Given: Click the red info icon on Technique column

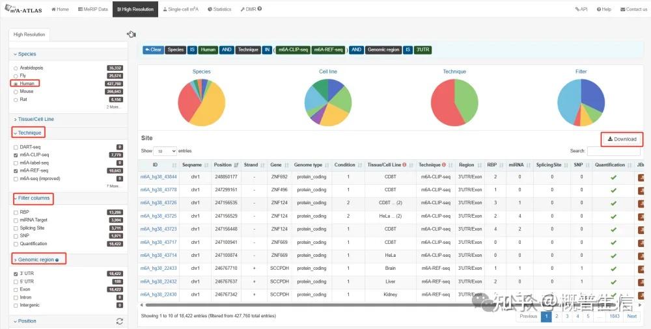Looking at the screenshot, I should (x=443, y=164).
